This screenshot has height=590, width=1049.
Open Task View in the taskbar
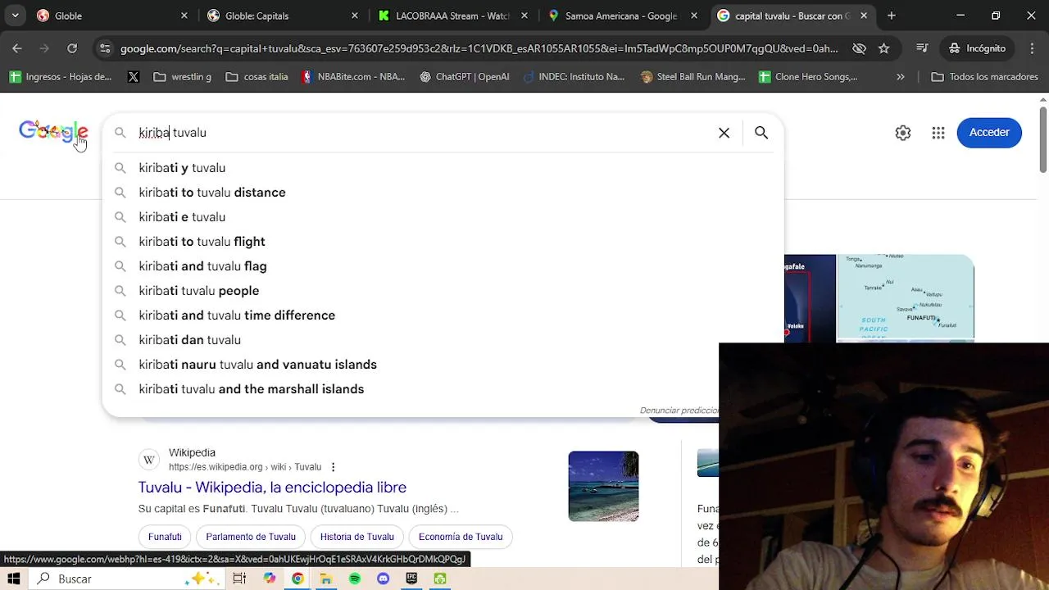coord(239,579)
